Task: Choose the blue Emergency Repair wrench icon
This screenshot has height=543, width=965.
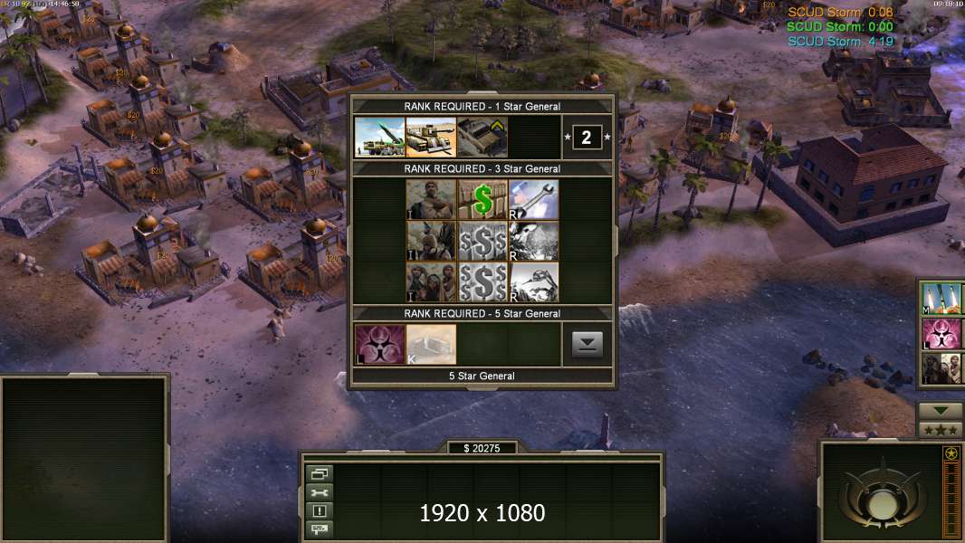Action: click(533, 199)
